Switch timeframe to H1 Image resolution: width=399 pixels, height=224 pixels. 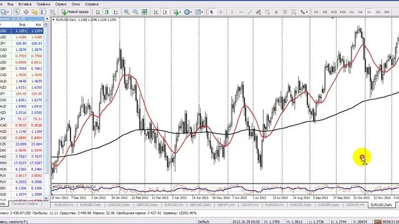352,12
